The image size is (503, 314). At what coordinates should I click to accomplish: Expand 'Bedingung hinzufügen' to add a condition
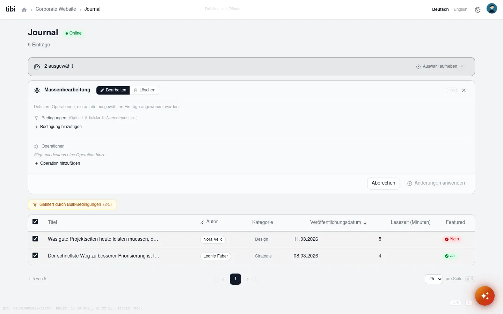58,127
